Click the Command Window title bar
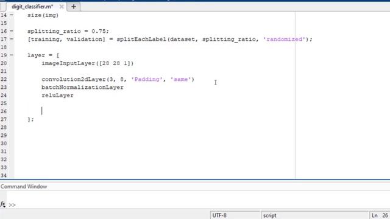This screenshot has width=390, height=219. [195, 187]
